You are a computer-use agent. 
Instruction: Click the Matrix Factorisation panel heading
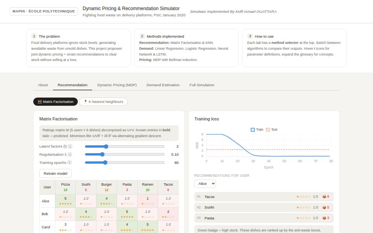pos(58,119)
